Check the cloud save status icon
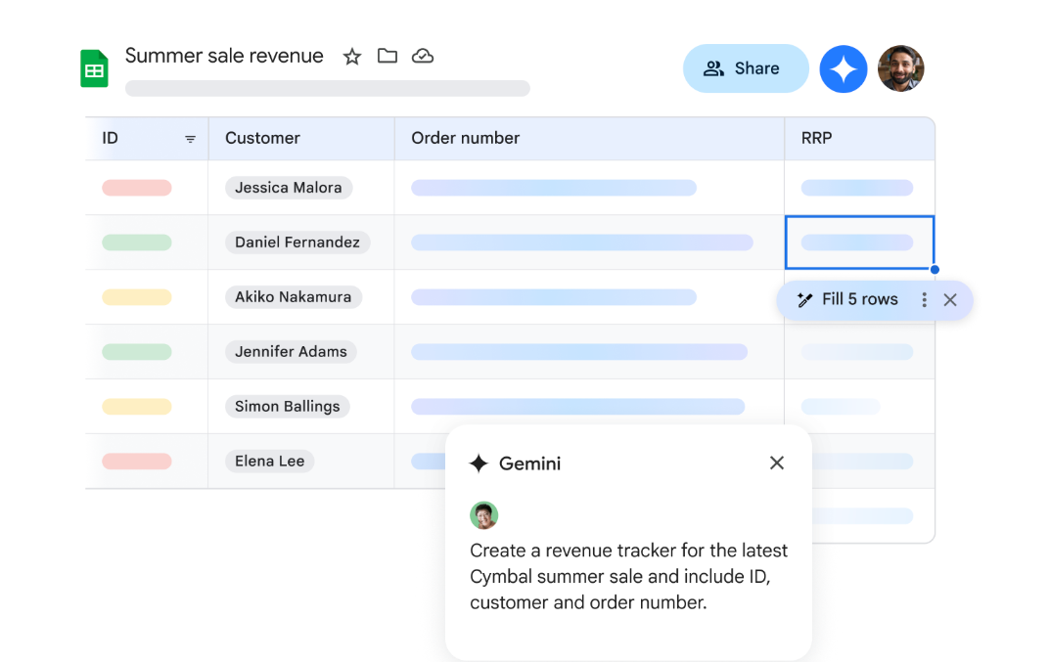Viewport: 1050px width, 662px height. (x=423, y=56)
